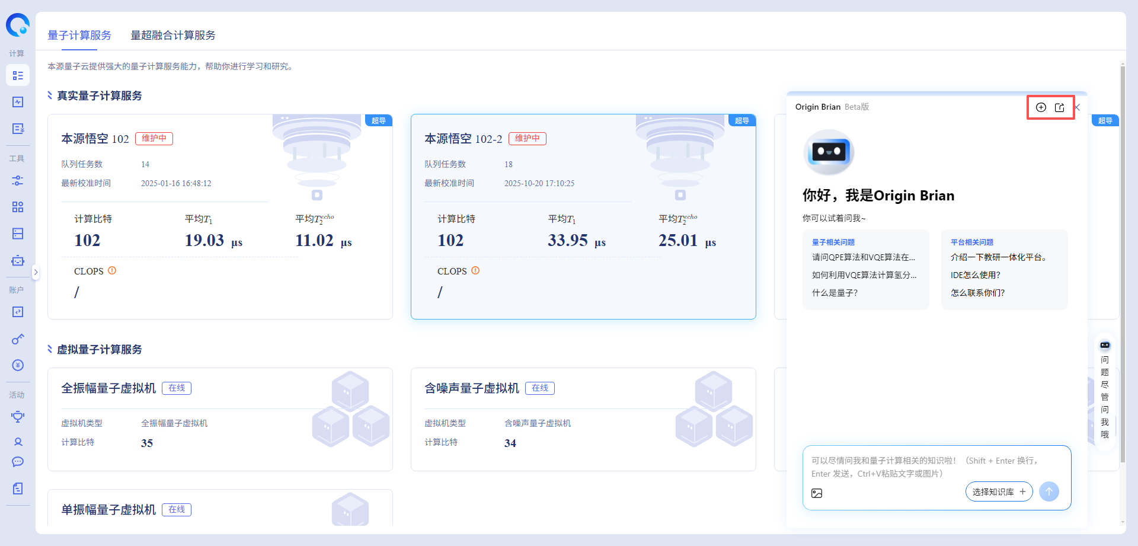Click the image upload icon in chat
The image size is (1138, 546).
(x=817, y=493)
